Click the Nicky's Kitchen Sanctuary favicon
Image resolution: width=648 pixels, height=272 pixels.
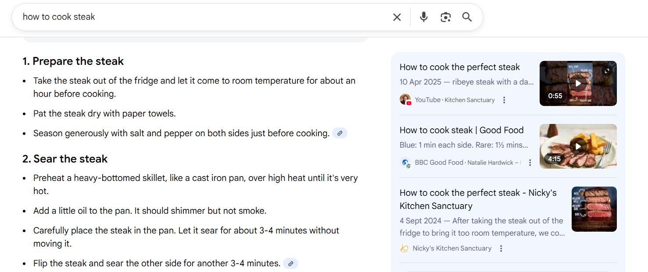(404, 248)
